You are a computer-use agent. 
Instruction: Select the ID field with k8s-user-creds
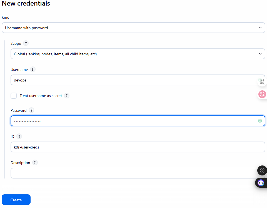coord(138,147)
